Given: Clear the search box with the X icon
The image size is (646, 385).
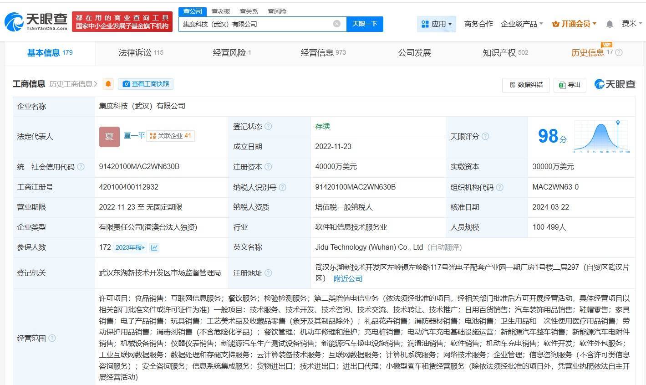Looking at the screenshot, I should [336, 24].
